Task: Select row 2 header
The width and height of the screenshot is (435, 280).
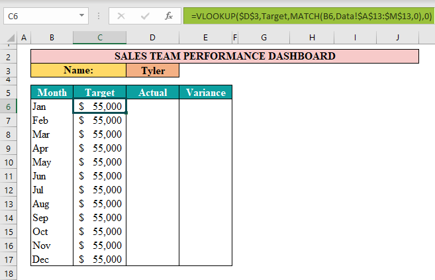Action: (9, 56)
